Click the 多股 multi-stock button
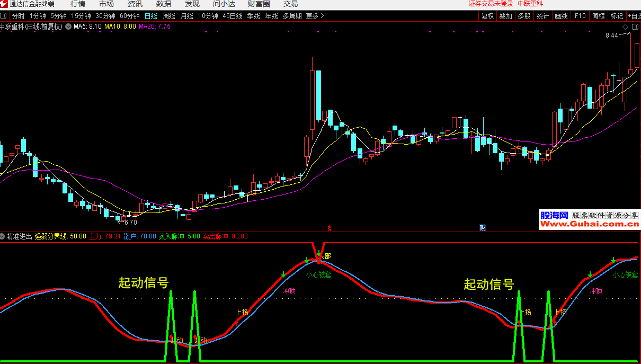The height and width of the screenshot is (364, 641). 524,16
